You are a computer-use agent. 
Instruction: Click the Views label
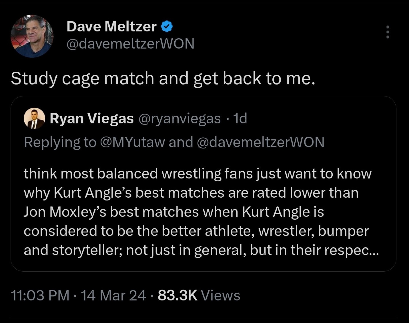[221, 295]
